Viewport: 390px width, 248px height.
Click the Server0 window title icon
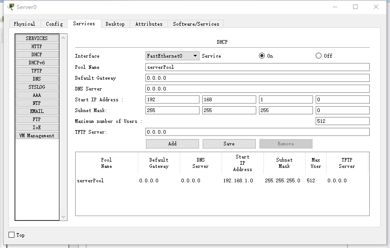11,7
